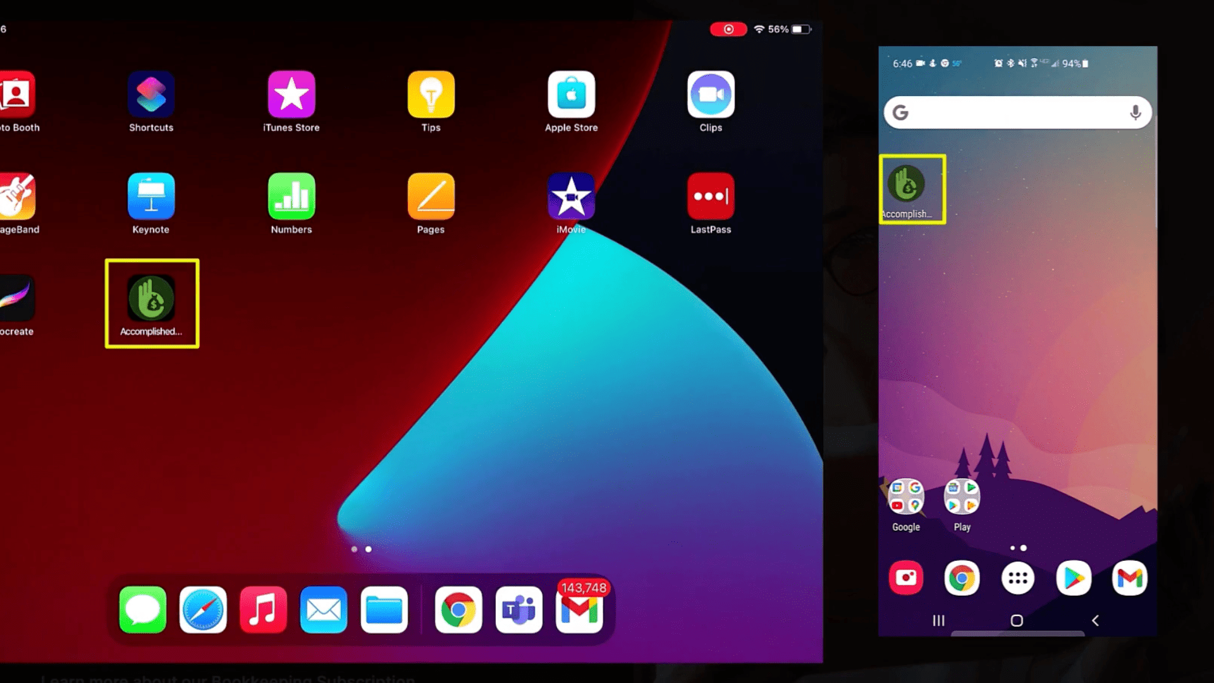Tap the Google Search input field
Screen dimensions: 1214x683
[1017, 113]
